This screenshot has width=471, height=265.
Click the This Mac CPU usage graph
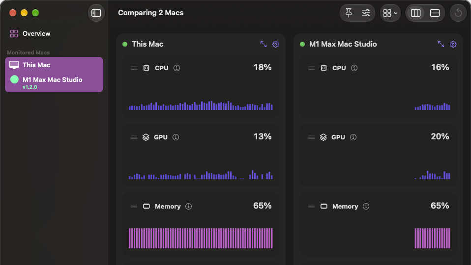201,106
